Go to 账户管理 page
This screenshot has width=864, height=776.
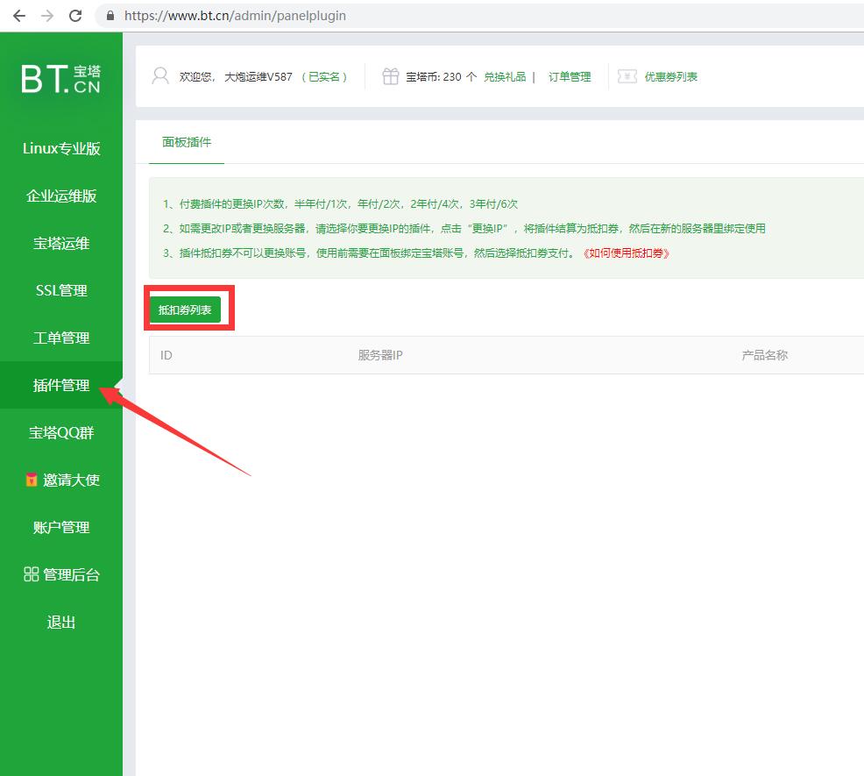tap(61, 527)
